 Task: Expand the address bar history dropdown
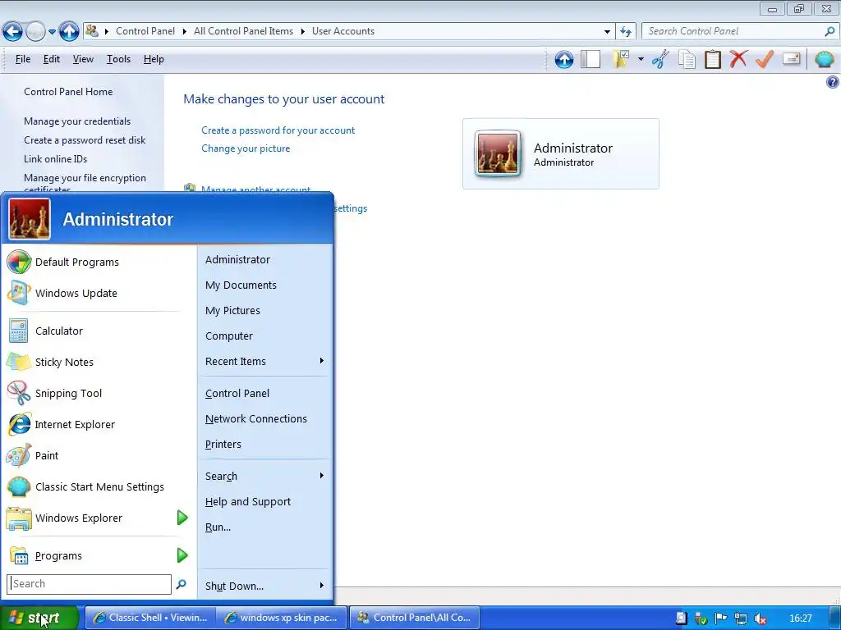click(x=607, y=32)
